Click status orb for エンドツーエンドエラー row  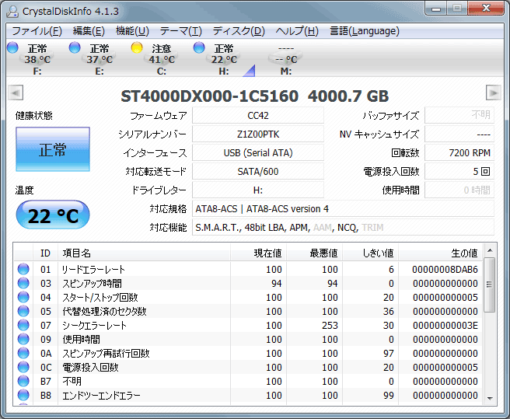(x=23, y=395)
